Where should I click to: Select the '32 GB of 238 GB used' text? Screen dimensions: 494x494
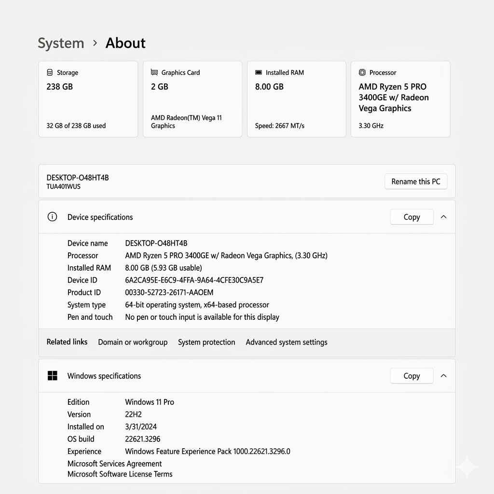[76, 126]
